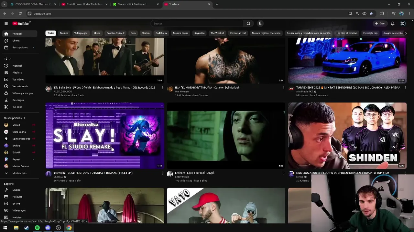This screenshot has width=414, height=232.
Task: Open a new browser tab
Action: tap(217, 4)
